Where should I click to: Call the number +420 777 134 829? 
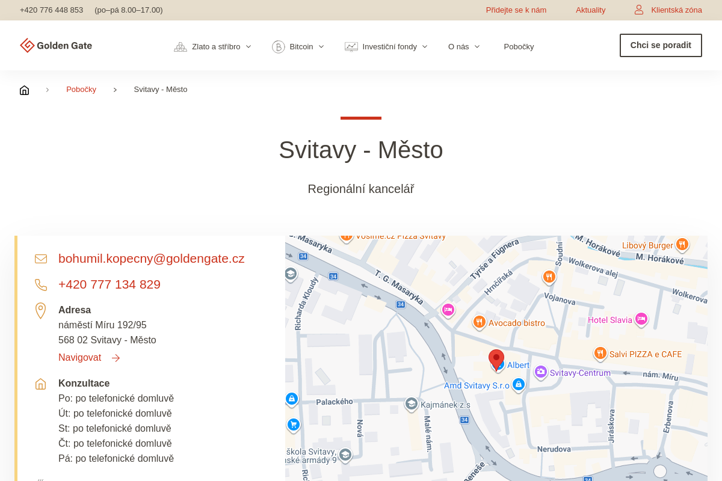coord(110,284)
